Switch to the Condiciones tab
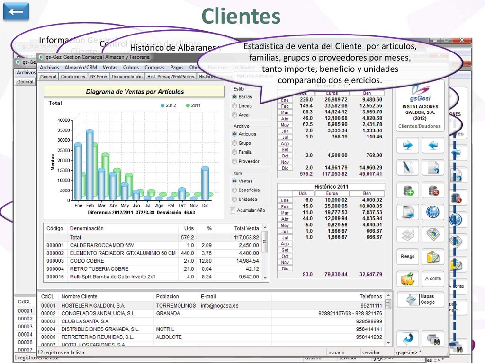This screenshot has width=485, height=363. click(73, 77)
